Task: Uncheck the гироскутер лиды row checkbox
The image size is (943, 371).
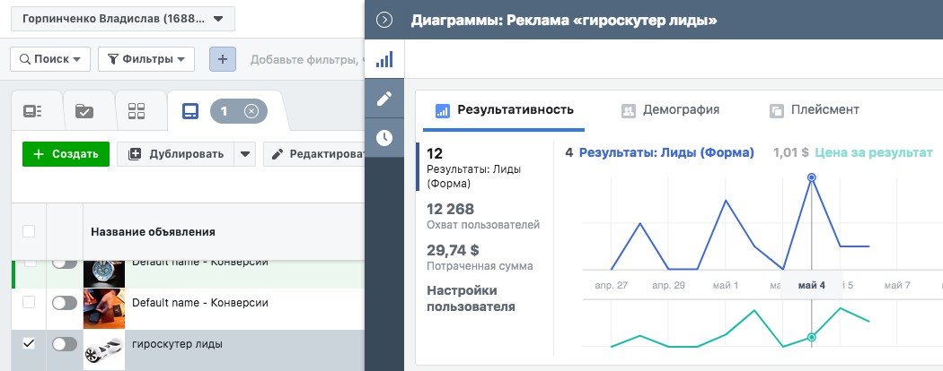Action: 28,344
